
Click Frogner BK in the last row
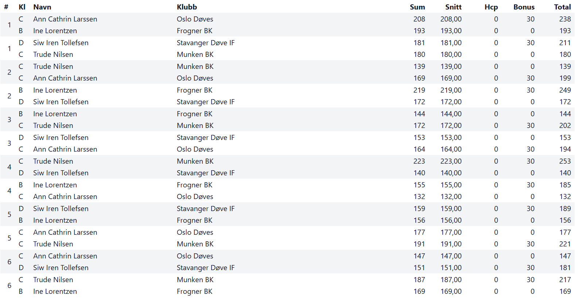pos(194,291)
